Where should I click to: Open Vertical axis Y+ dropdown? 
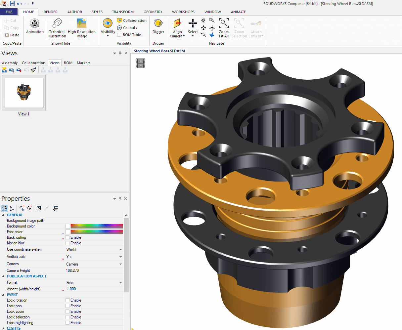[x=120, y=257]
